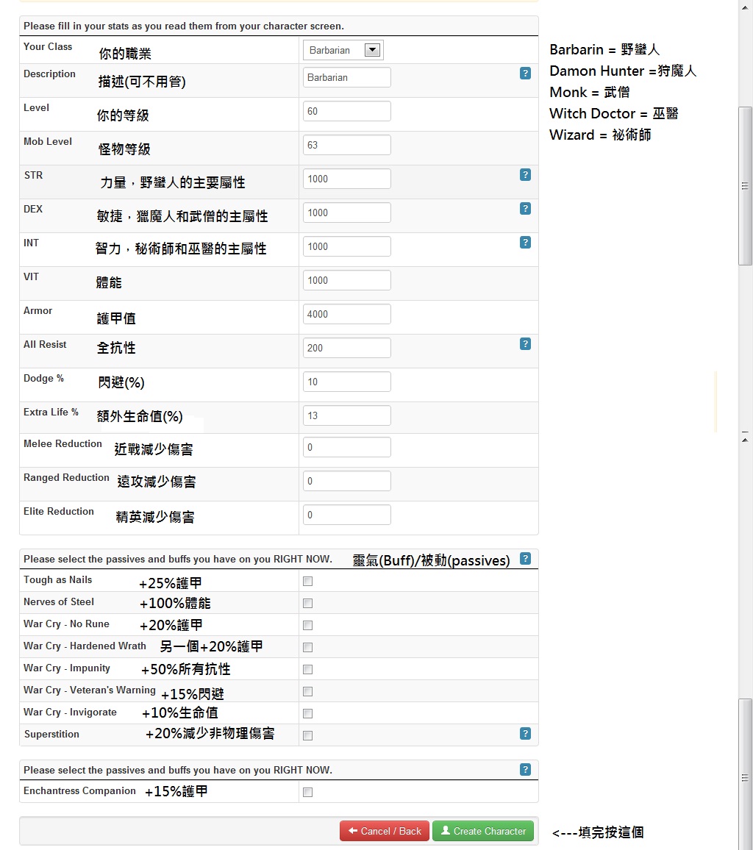Click the page's vertical scrollbar thumb
This screenshot has height=850, width=753.
(745, 185)
